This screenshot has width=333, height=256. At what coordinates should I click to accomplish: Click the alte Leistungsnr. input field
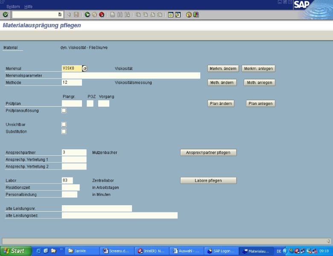97,209
